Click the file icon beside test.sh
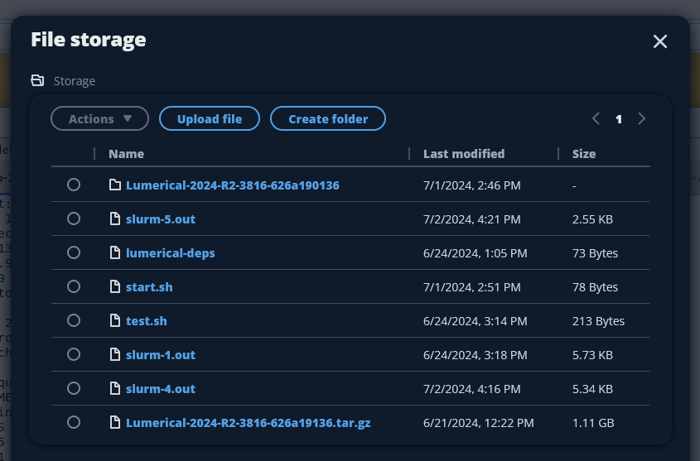The height and width of the screenshot is (461, 700). 115,320
